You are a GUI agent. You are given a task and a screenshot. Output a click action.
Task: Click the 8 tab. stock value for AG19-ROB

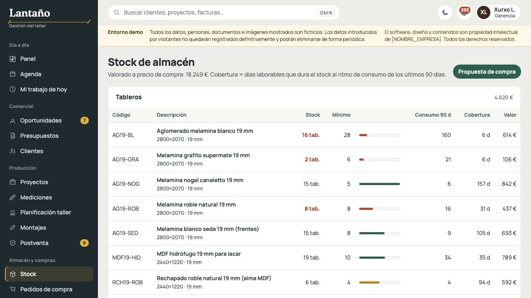[x=312, y=209]
